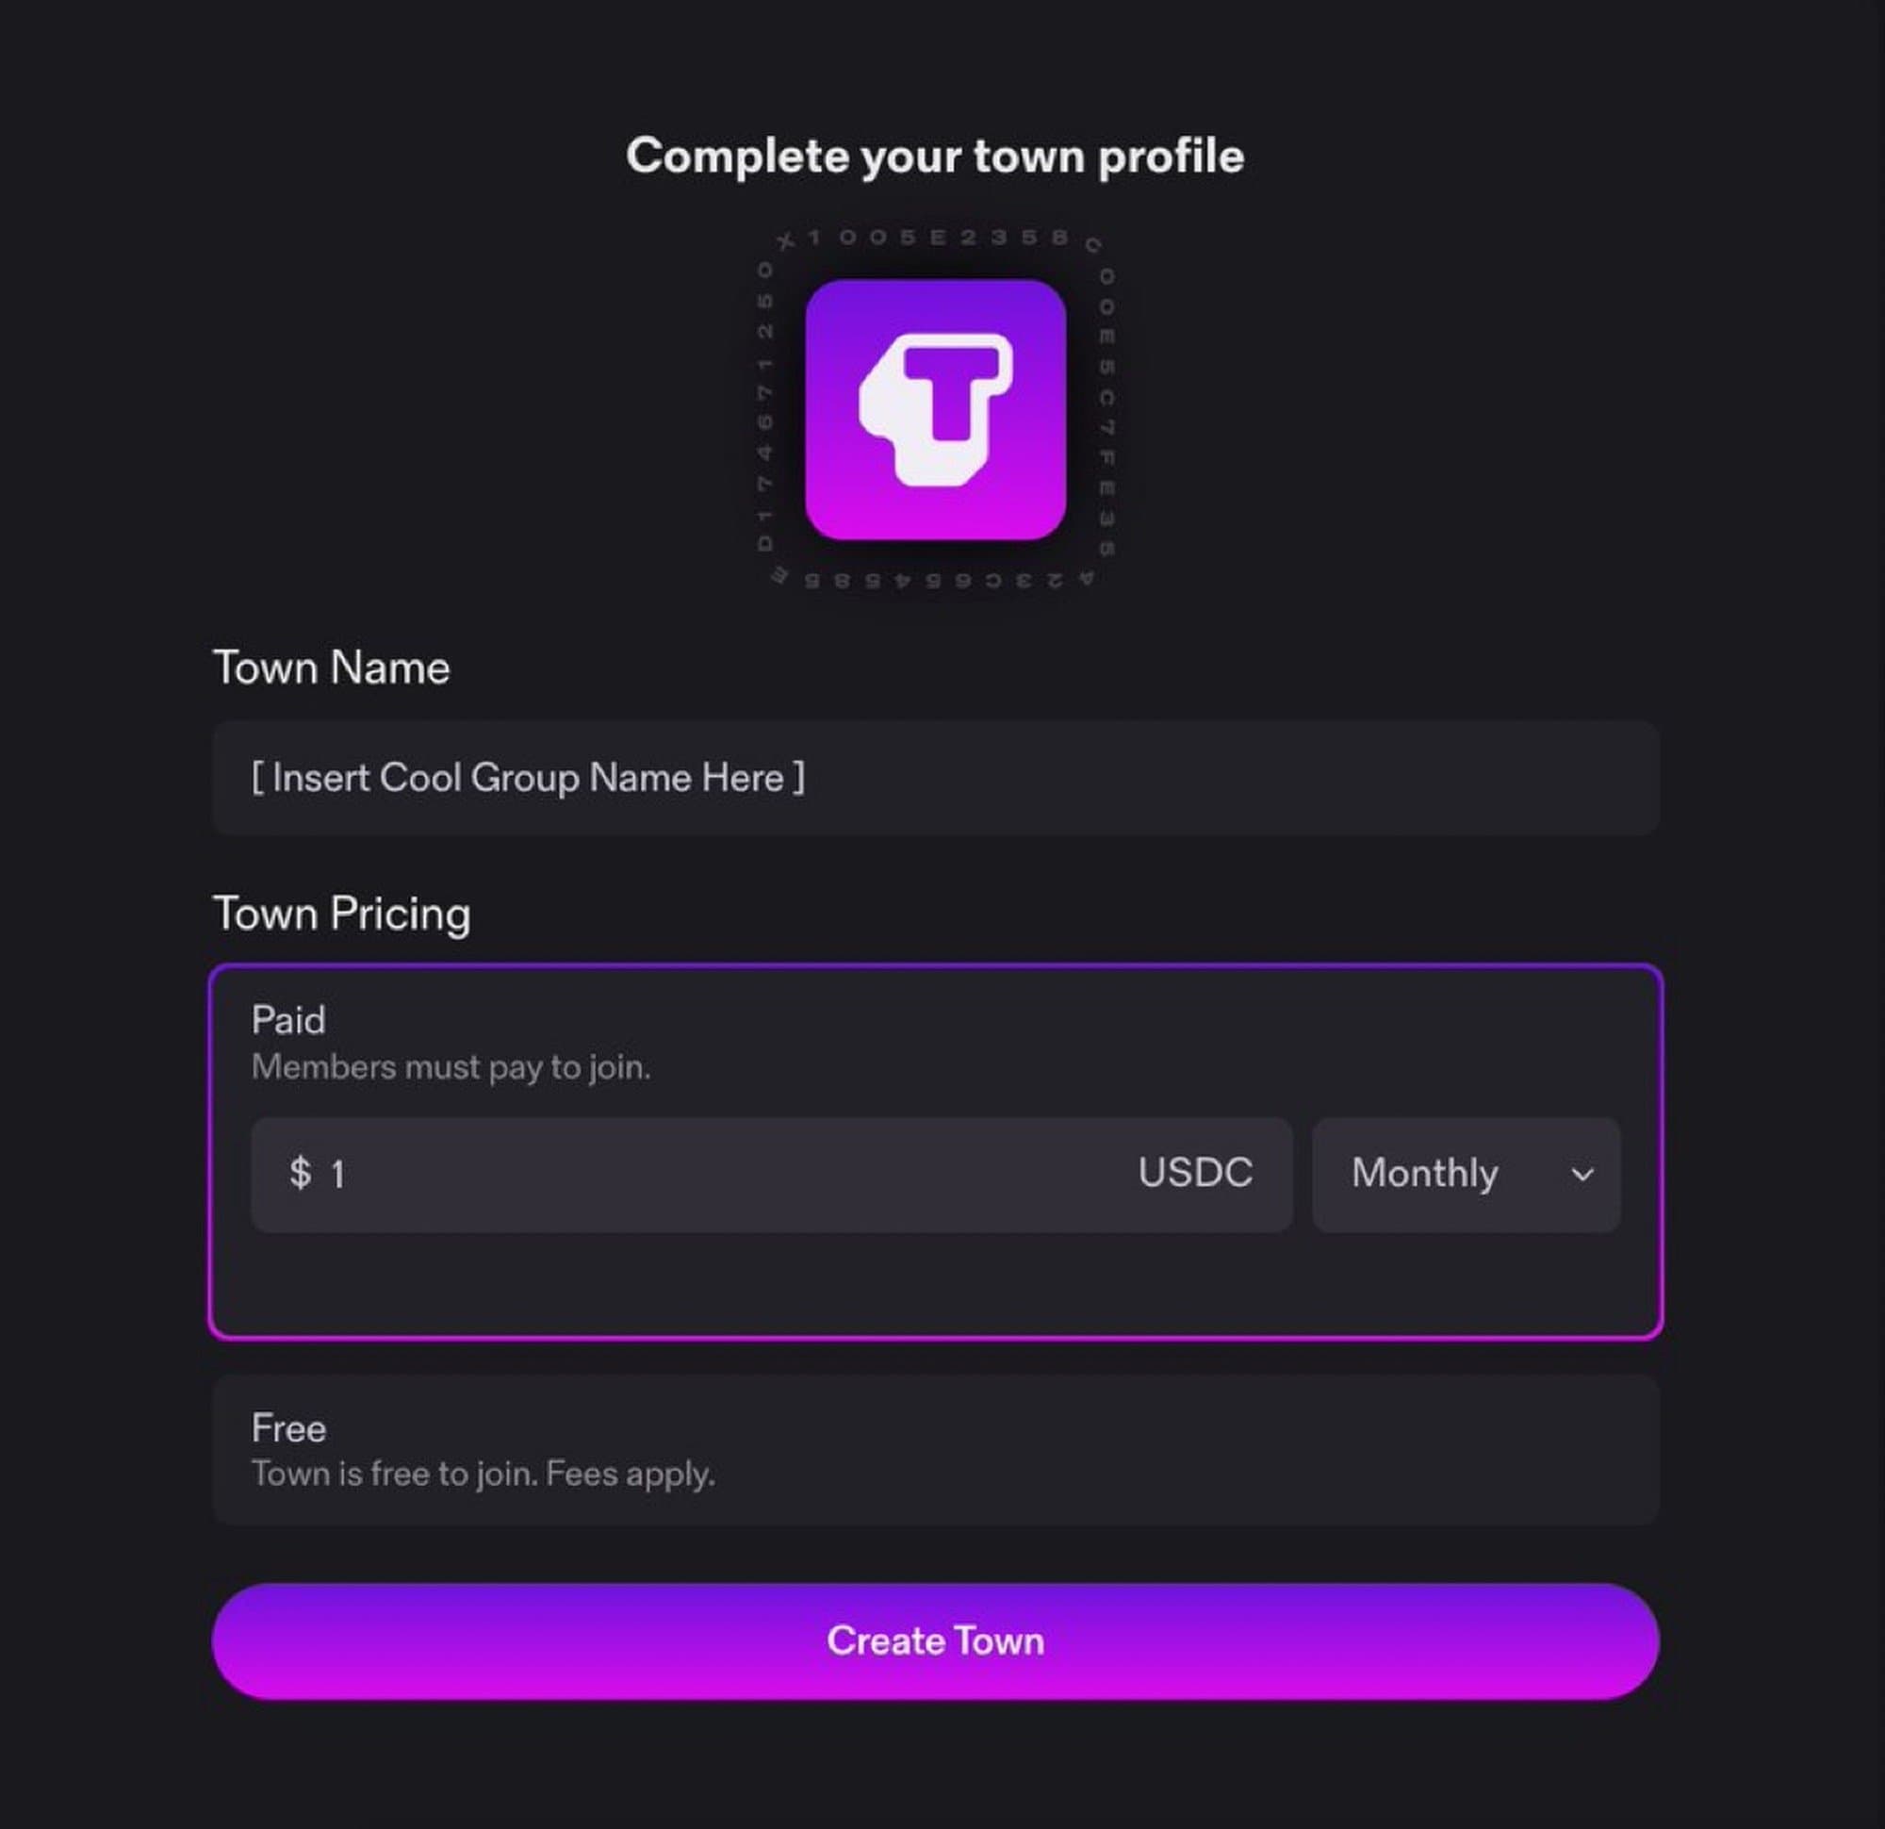1885x1829 pixels.
Task: Click the address text ring around the avatar
Action: point(936,237)
